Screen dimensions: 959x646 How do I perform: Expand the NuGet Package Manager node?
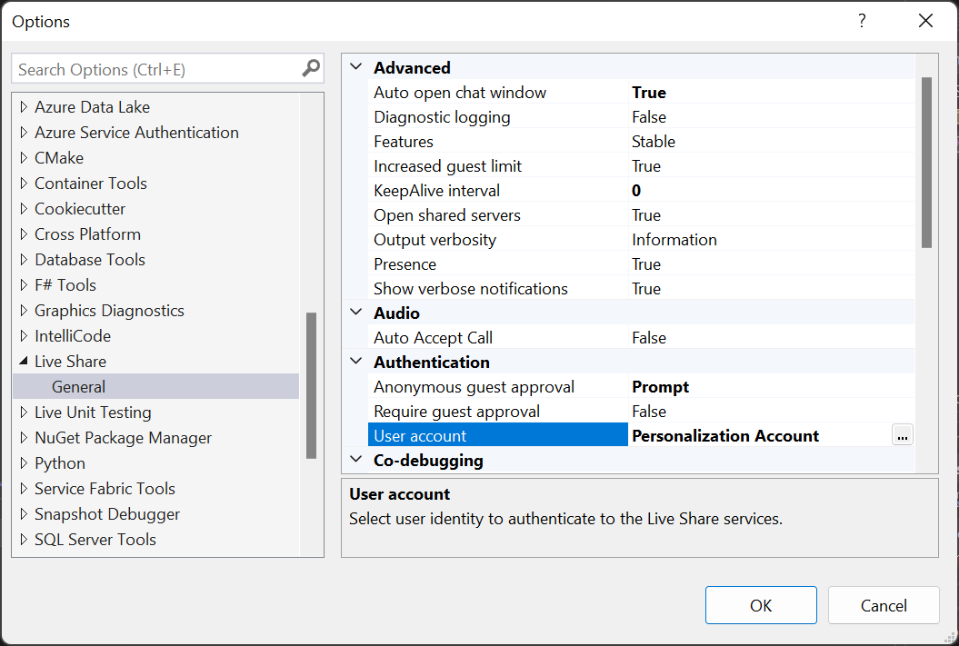pos(23,437)
